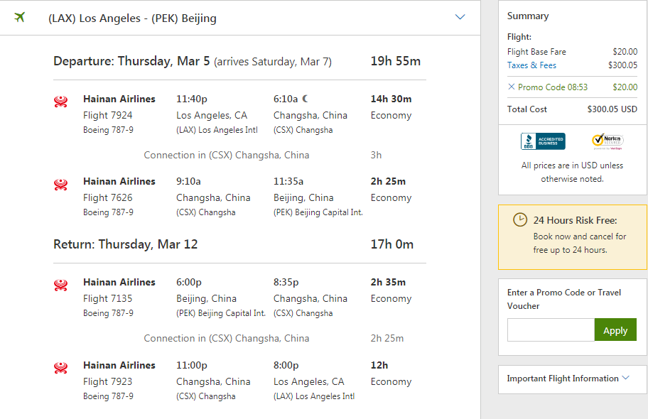The height and width of the screenshot is (419, 648).
Task: Click the green Apply button
Action: 615,330
